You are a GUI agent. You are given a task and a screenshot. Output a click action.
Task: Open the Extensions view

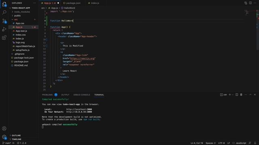click(x=4, y=37)
